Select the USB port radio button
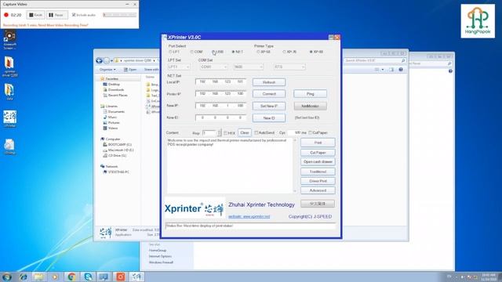 tap(214, 52)
